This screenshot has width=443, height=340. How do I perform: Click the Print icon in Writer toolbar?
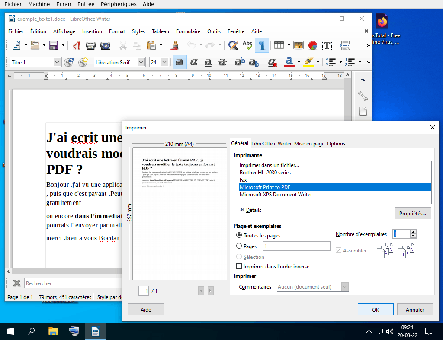91,45
